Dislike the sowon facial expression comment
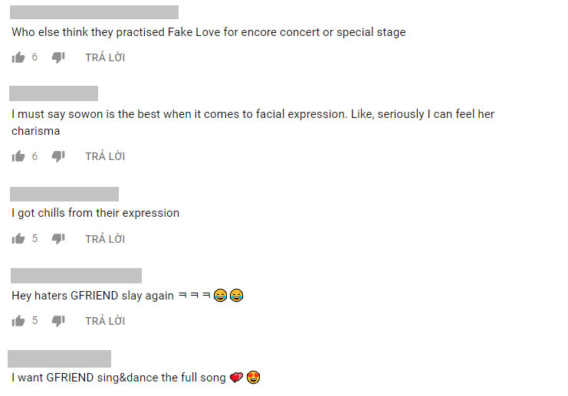 click(x=58, y=156)
